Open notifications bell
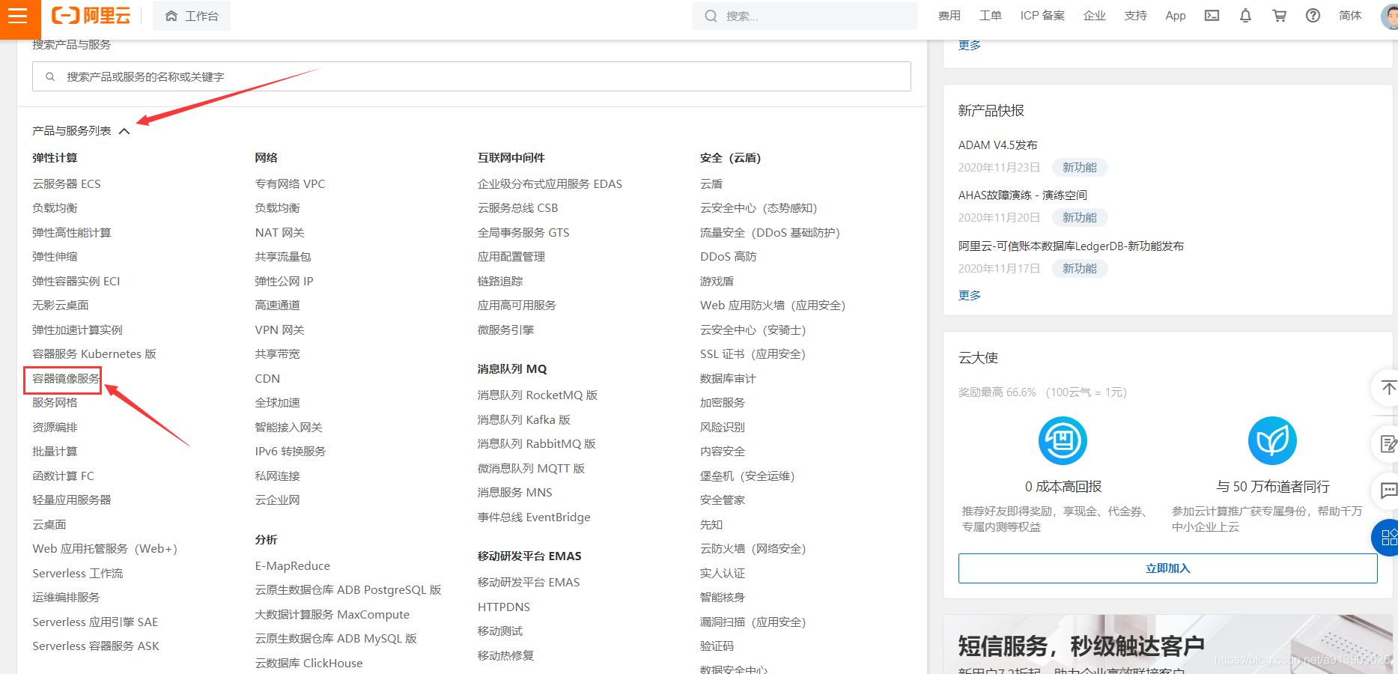 click(x=1245, y=16)
